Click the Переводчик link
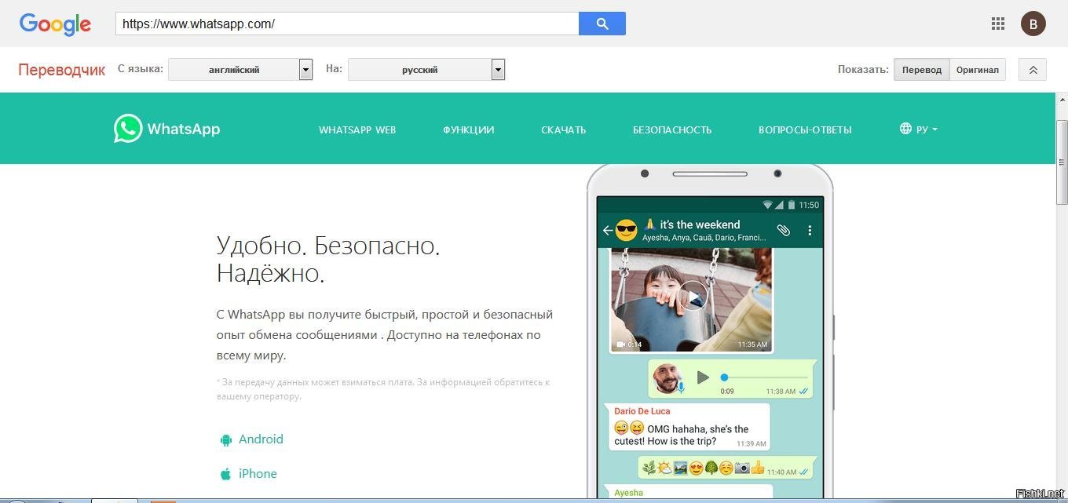The image size is (1068, 503). pos(62,70)
